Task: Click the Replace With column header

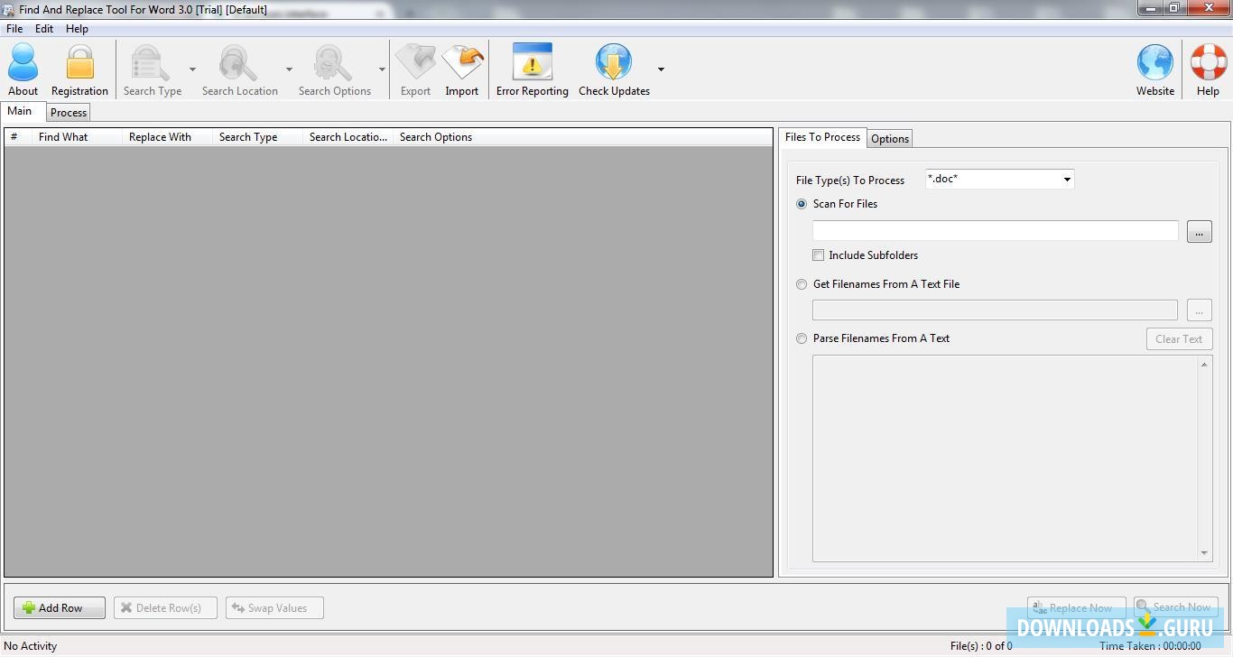Action: point(167,137)
